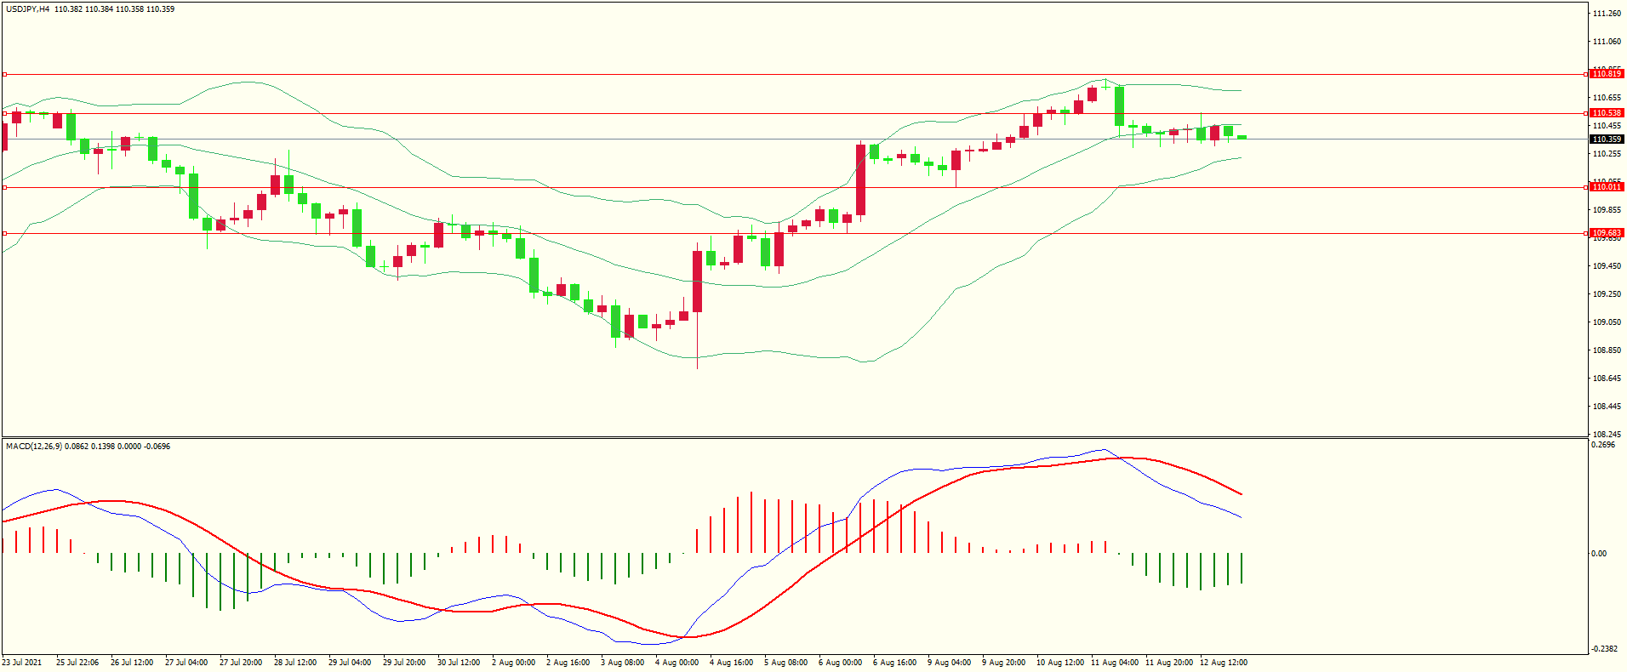Click the 111.060 price axis label
The width and height of the screenshot is (1627, 672).
[x=1607, y=42]
